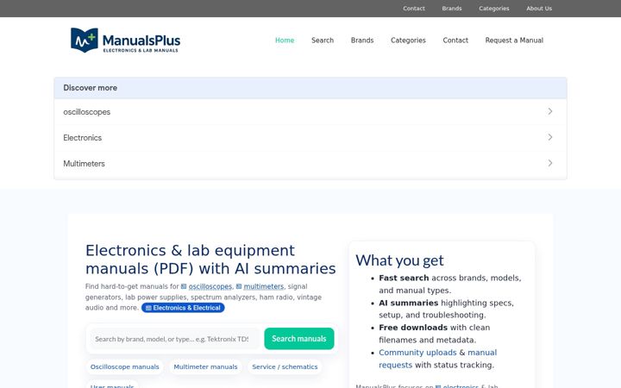Image resolution: width=621 pixels, height=388 pixels.
Task: Click the icon before multimeters link
Action: click(x=239, y=286)
